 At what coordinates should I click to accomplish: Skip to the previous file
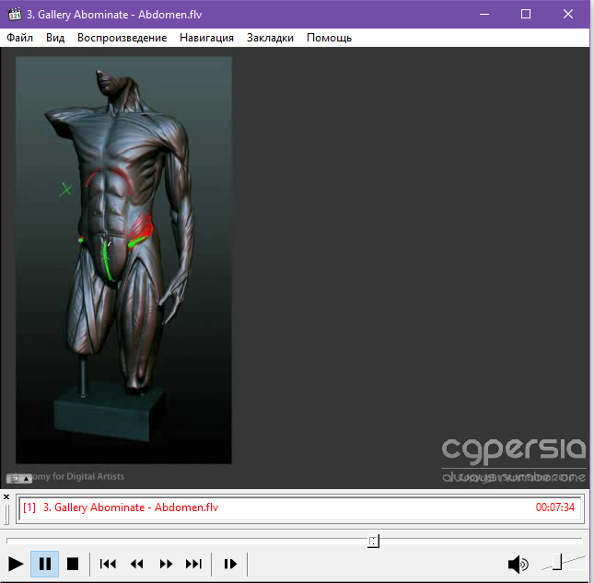pyautogui.click(x=108, y=564)
